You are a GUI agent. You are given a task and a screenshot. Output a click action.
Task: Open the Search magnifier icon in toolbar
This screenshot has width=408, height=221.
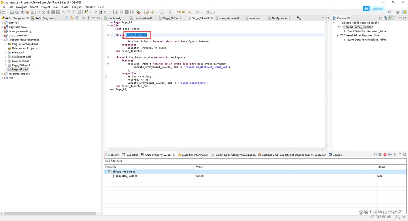tap(390, 12)
